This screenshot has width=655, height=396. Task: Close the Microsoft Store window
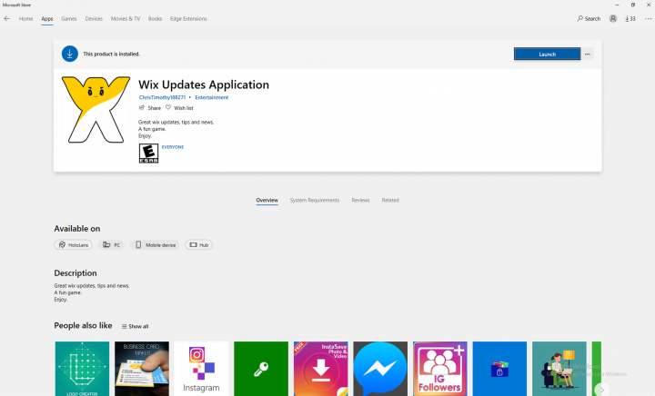point(649,5)
